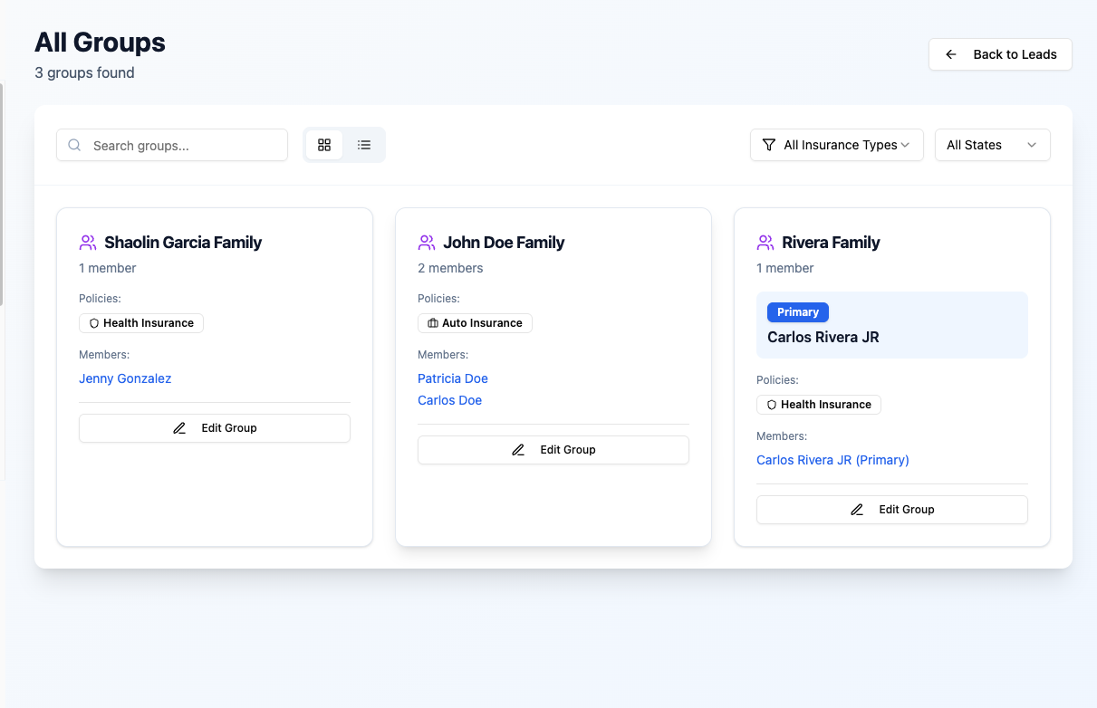Viewport: 1097px width, 708px height.
Task: Open Carlos Doe member link
Action: 449,400
